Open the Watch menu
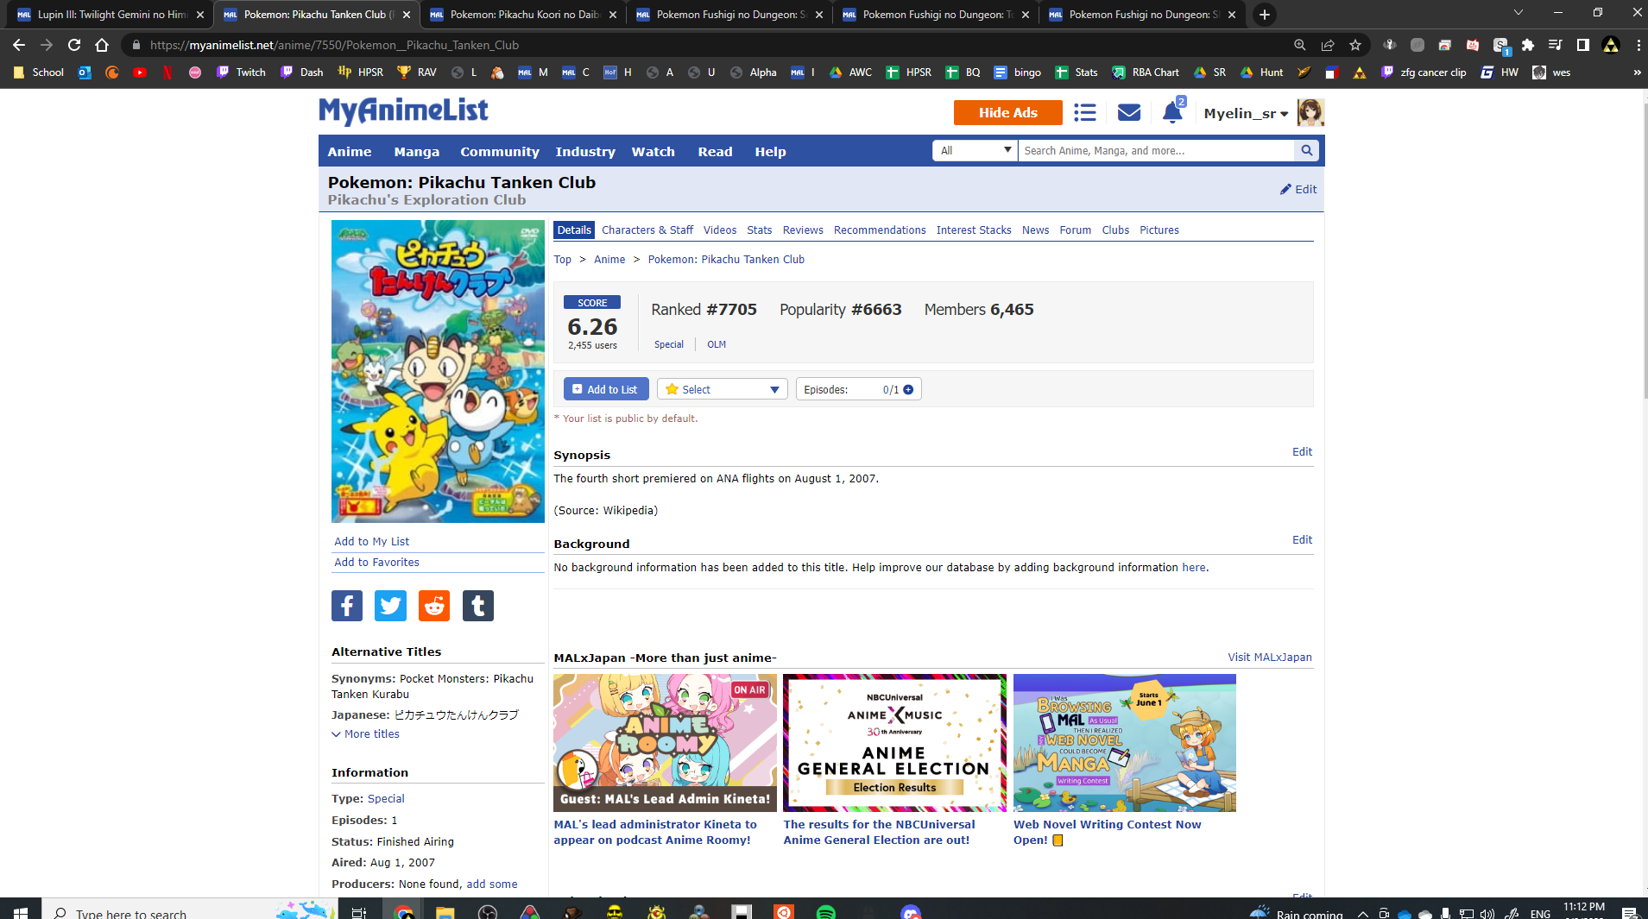The image size is (1648, 919). pos(654,152)
